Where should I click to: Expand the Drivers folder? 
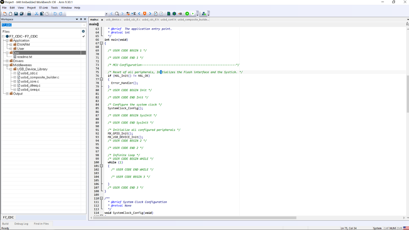click(7, 61)
